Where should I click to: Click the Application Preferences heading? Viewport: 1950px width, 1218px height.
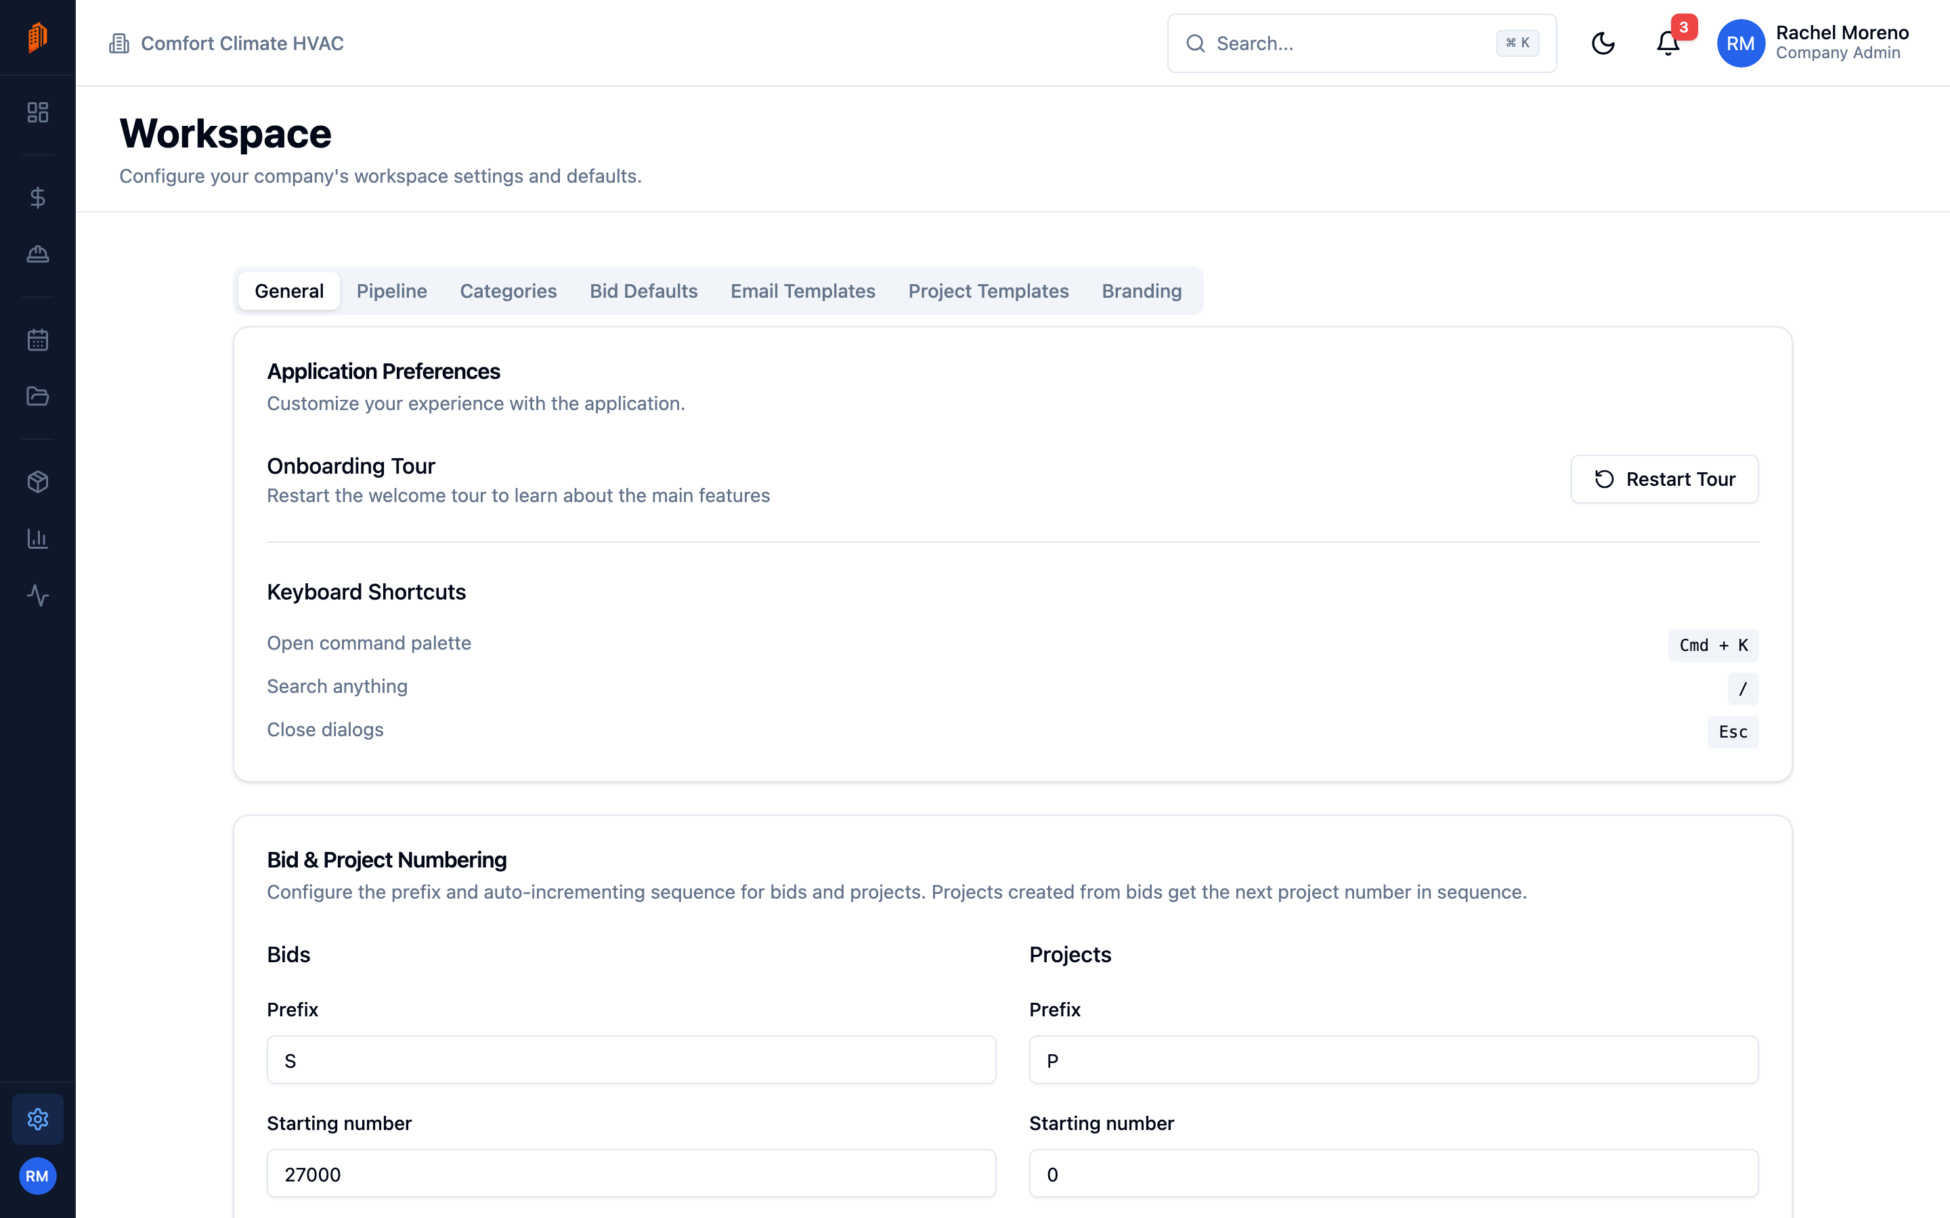pos(383,371)
